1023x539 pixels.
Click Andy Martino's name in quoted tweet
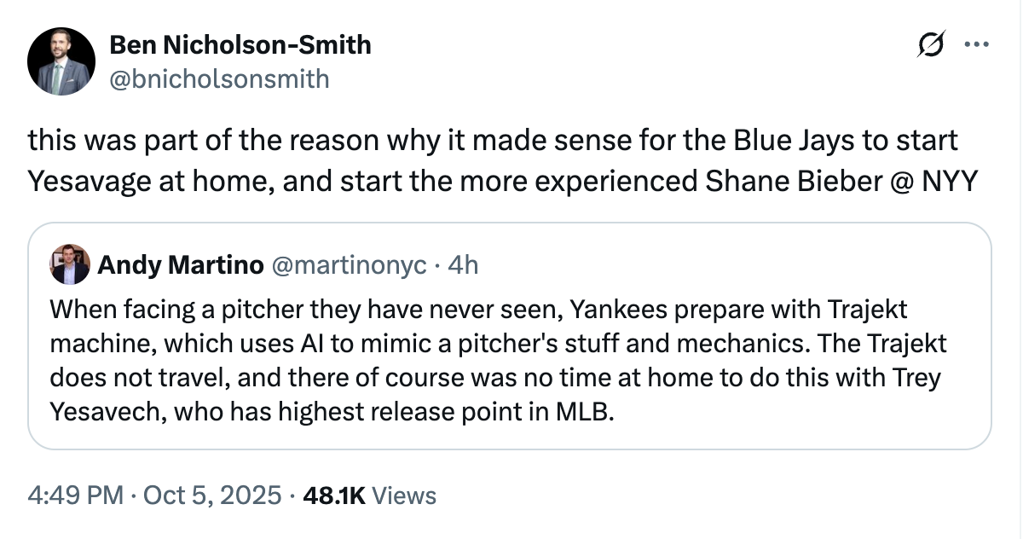(181, 265)
